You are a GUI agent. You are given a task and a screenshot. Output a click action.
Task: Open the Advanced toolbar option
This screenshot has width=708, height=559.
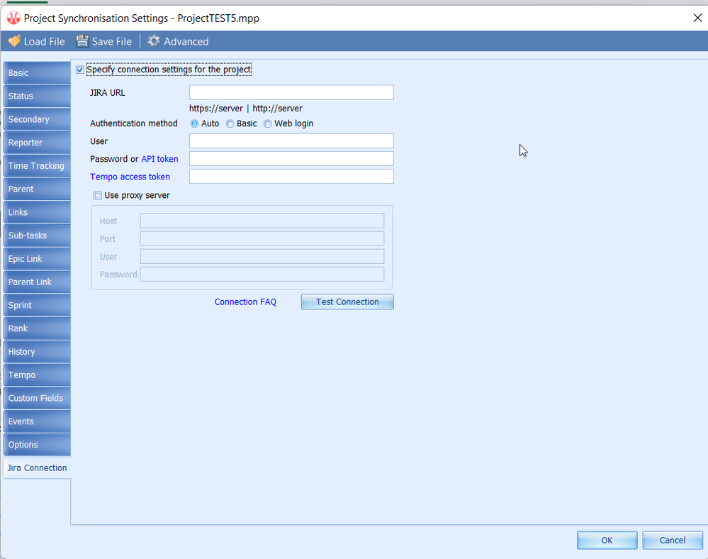tap(186, 42)
